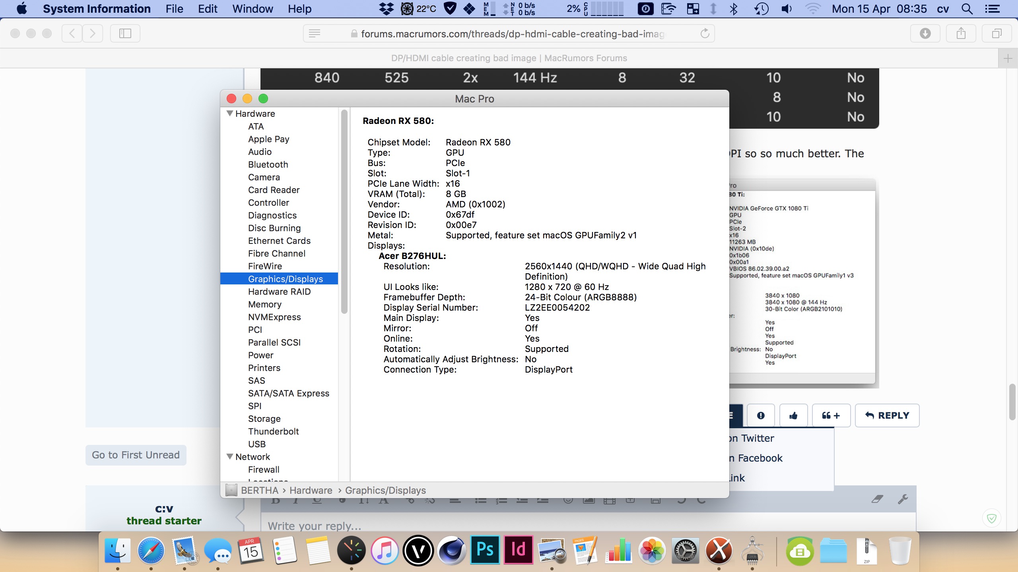The height and width of the screenshot is (572, 1018).
Task: Click the REPLY button on the post
Action: (x=887, y=415)
